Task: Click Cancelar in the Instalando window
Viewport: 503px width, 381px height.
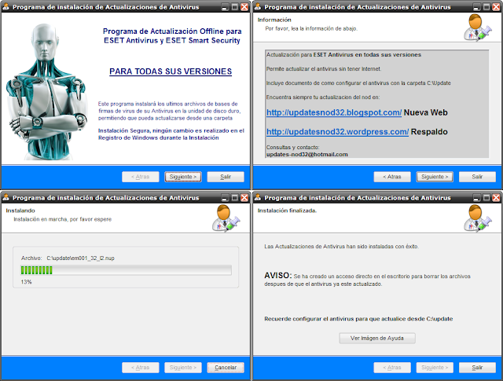Action: (x=226, y=368)
